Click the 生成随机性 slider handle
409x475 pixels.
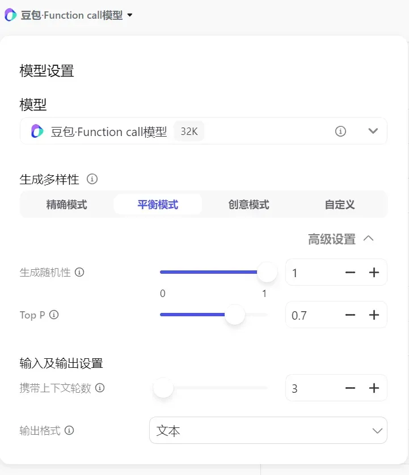[267, 272]
